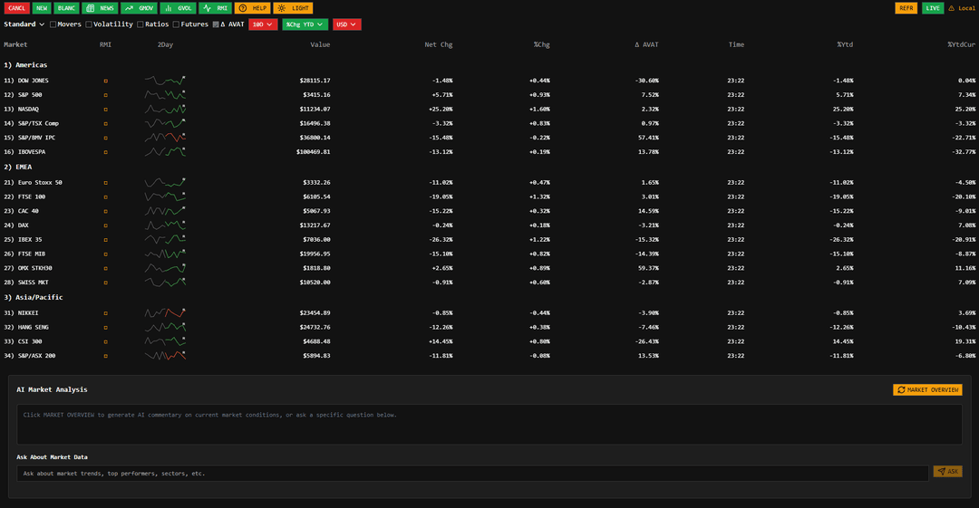Generate commentary with MARKET OVERVIEW button
This screenshot has width=979, height=508.
point(927,389)
